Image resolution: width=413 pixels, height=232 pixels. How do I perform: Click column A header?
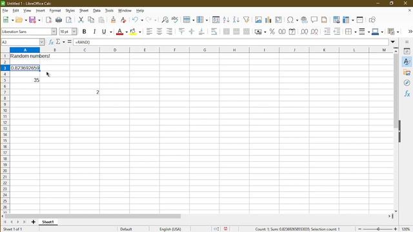pyautogui.click(x=25, y=50)
